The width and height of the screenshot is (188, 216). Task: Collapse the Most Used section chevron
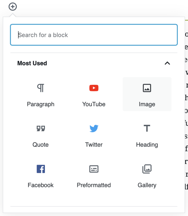(x=167, y=63)
